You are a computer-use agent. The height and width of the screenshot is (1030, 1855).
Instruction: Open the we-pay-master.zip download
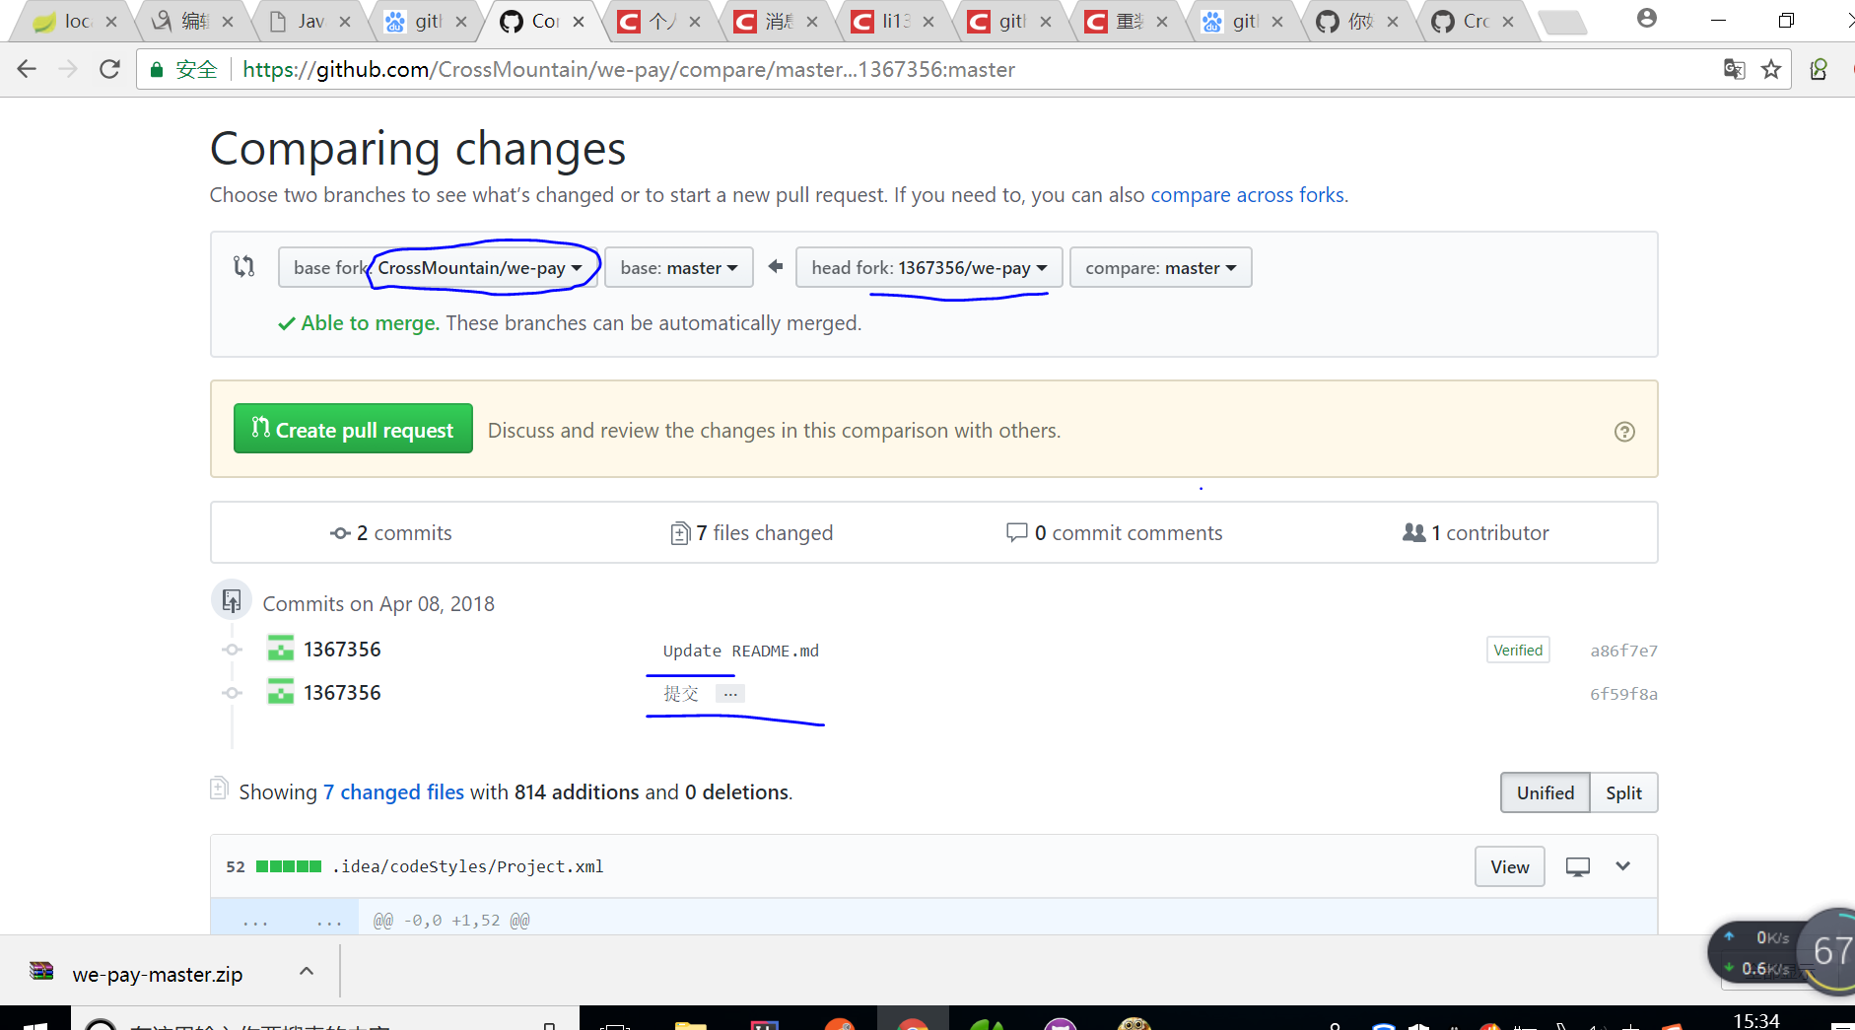coord(158,974)
